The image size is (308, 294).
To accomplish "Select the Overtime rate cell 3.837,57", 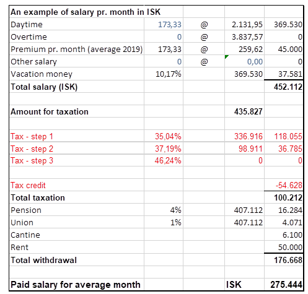I will pos(244,37).
